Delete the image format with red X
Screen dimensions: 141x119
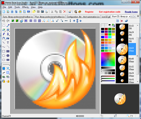[x=122, y=21]
